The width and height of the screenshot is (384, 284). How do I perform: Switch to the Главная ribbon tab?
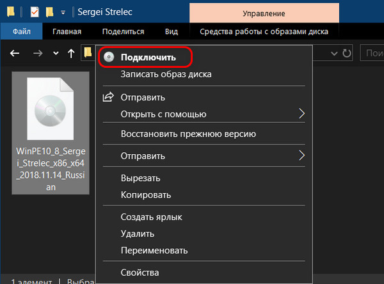[67, 31]
